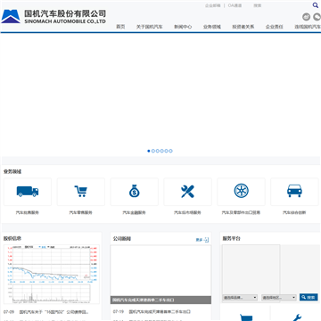Click the 企业邮箱 corporate mail link
The width and height of the screenshot is (321, 321).
tap(212, 5)
